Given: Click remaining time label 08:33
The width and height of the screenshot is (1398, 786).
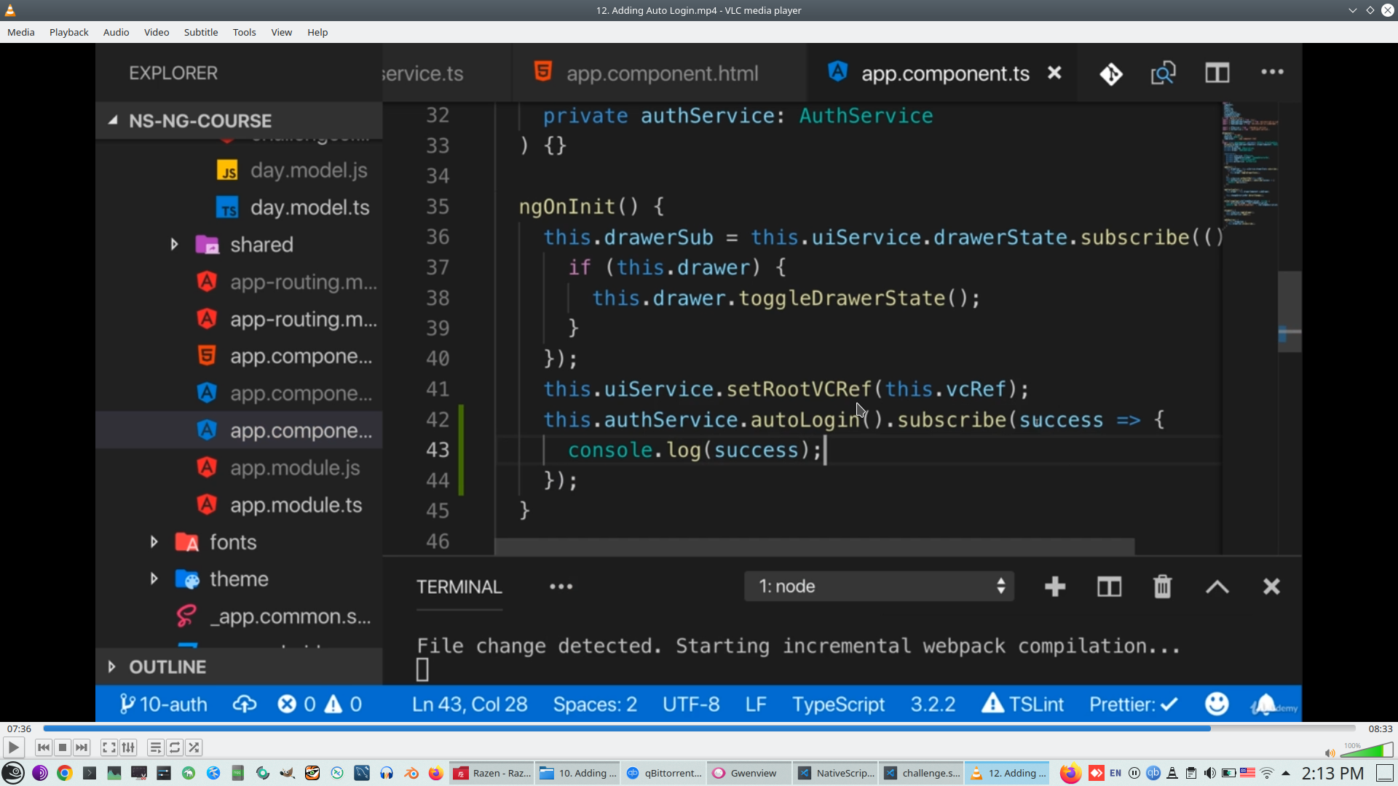Looking at the screenshot, I should [1380, 729].
